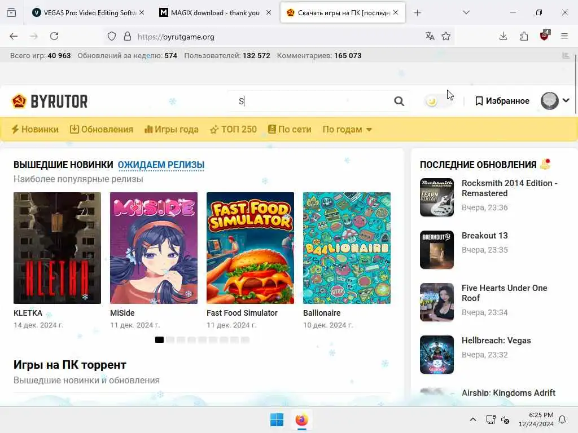The image size is (578, 433).
Task: Click the search magnifier icon
Action: 399,101
